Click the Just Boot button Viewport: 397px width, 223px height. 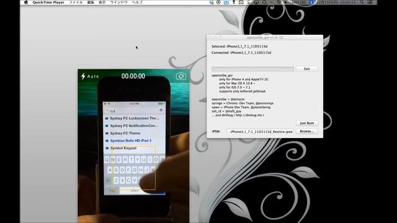pos(307,123)
